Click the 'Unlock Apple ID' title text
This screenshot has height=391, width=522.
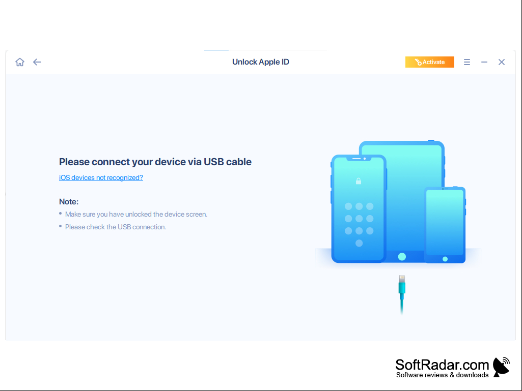(x=261, y=62)
